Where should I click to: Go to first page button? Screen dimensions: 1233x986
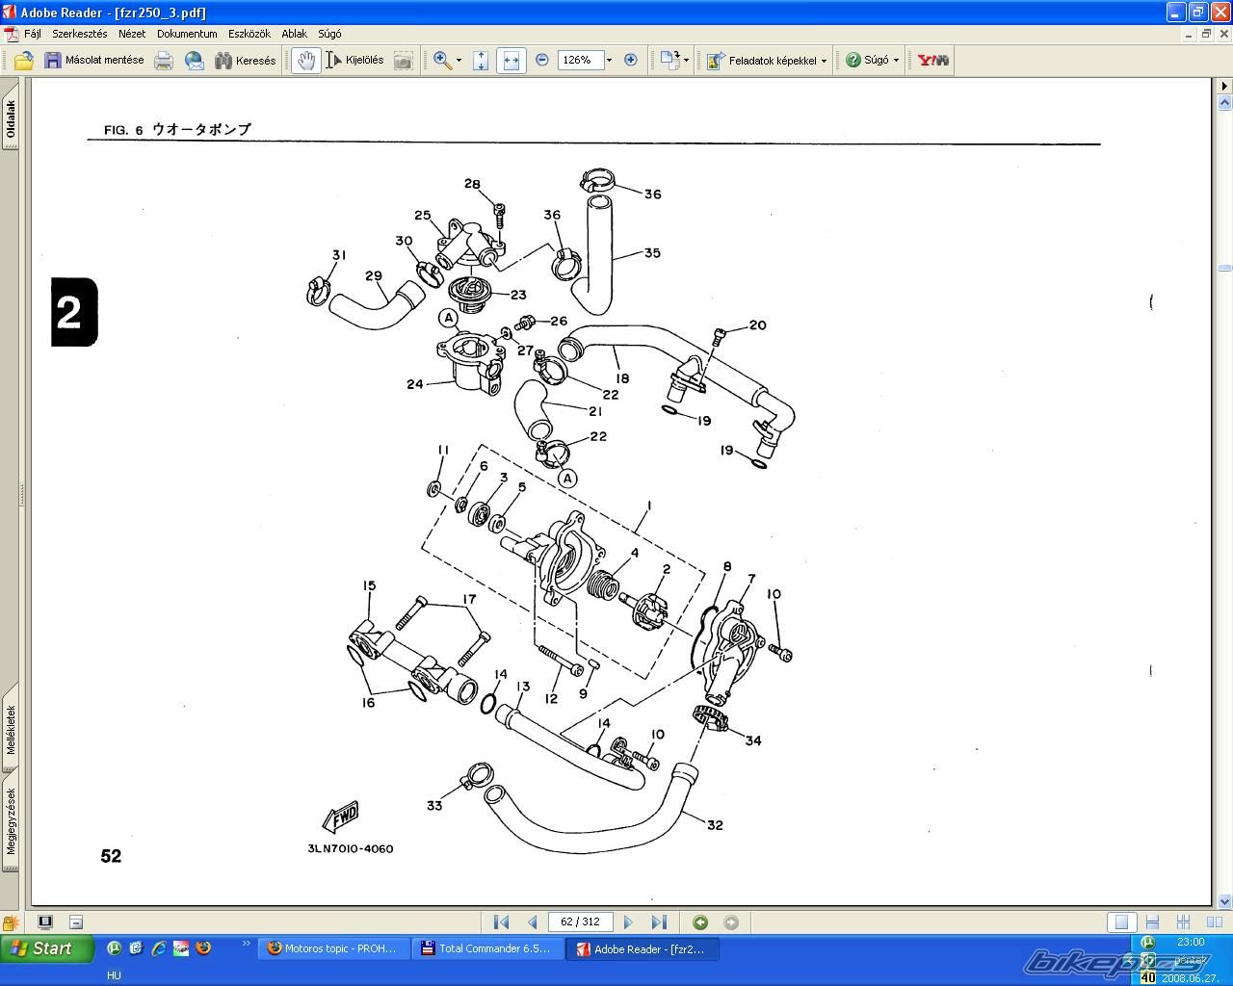[x=501, y=922]
